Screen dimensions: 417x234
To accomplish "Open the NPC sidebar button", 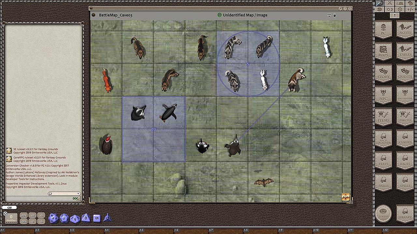I will [x=383, y=95].
